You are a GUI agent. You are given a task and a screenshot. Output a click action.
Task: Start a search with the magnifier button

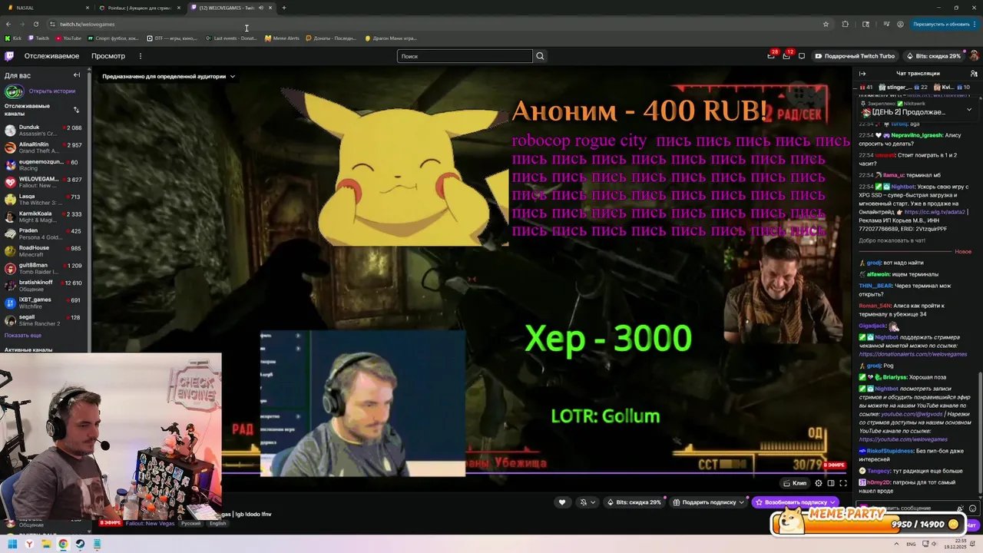(x=540, y=56)
